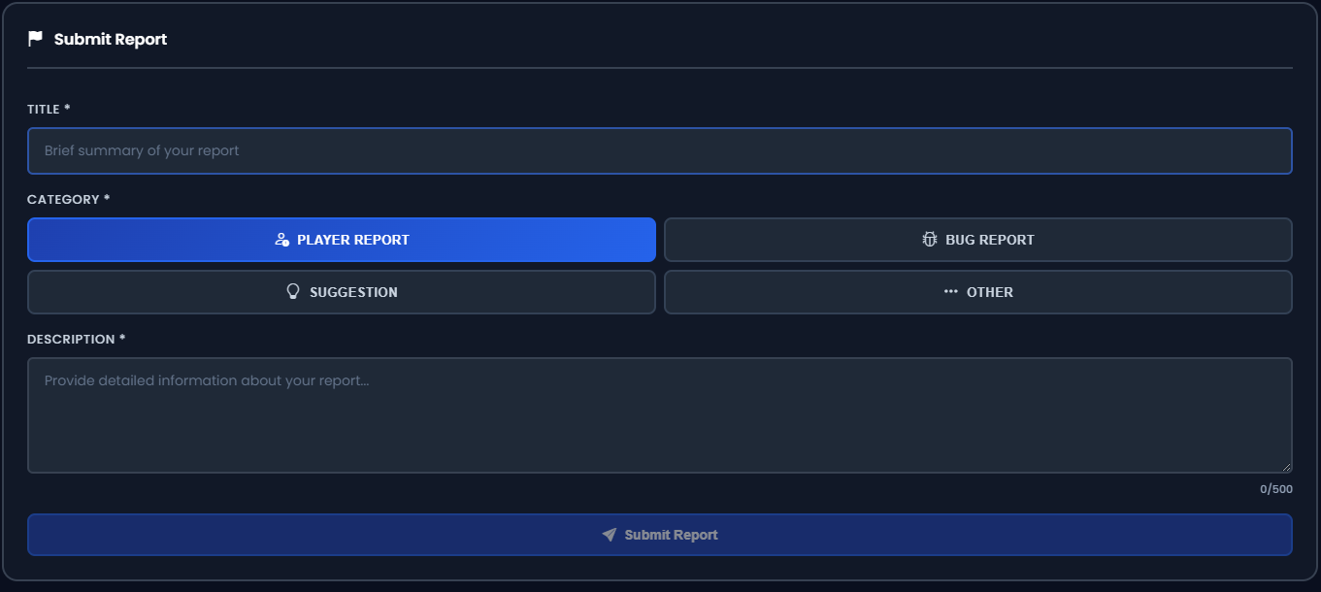This screenshot has height=592, width=1321.
Task: Grab the Description box resize handle
Action: pyautogui.click(x=1286, y=467)
